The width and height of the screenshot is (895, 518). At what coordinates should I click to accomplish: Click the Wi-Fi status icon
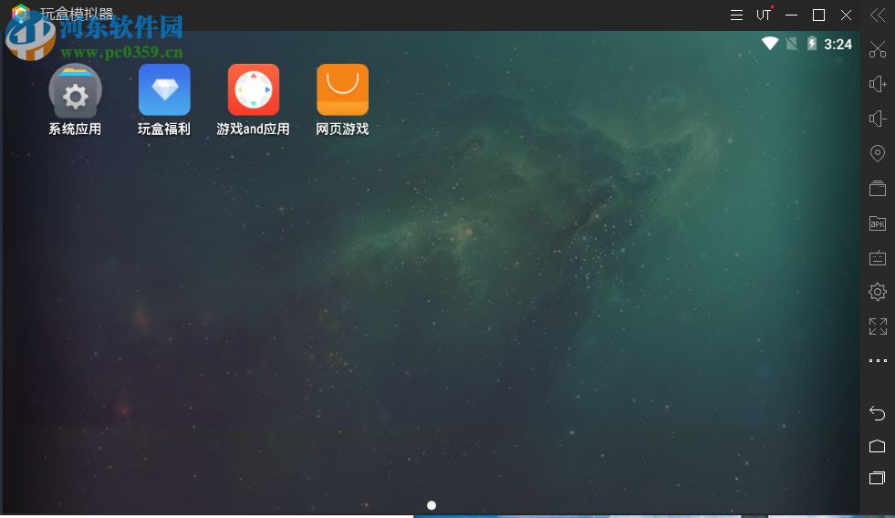coord(770,44)
